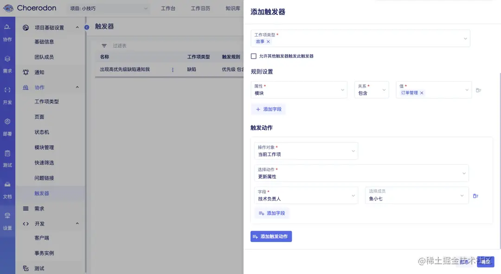Open the more actions menu for 出现高优先级缺陷通知我
This screenshot has width=501, height=274.
tap(173, 69)
